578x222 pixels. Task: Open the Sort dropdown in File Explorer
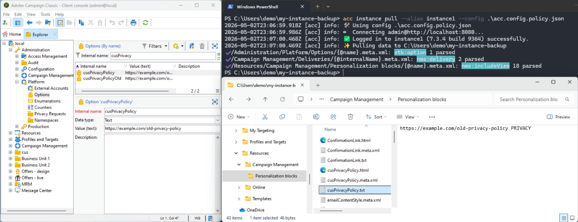[376, 117]
